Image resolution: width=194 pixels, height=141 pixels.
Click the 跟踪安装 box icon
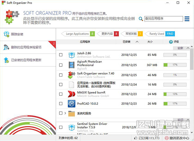pos(7,34)
